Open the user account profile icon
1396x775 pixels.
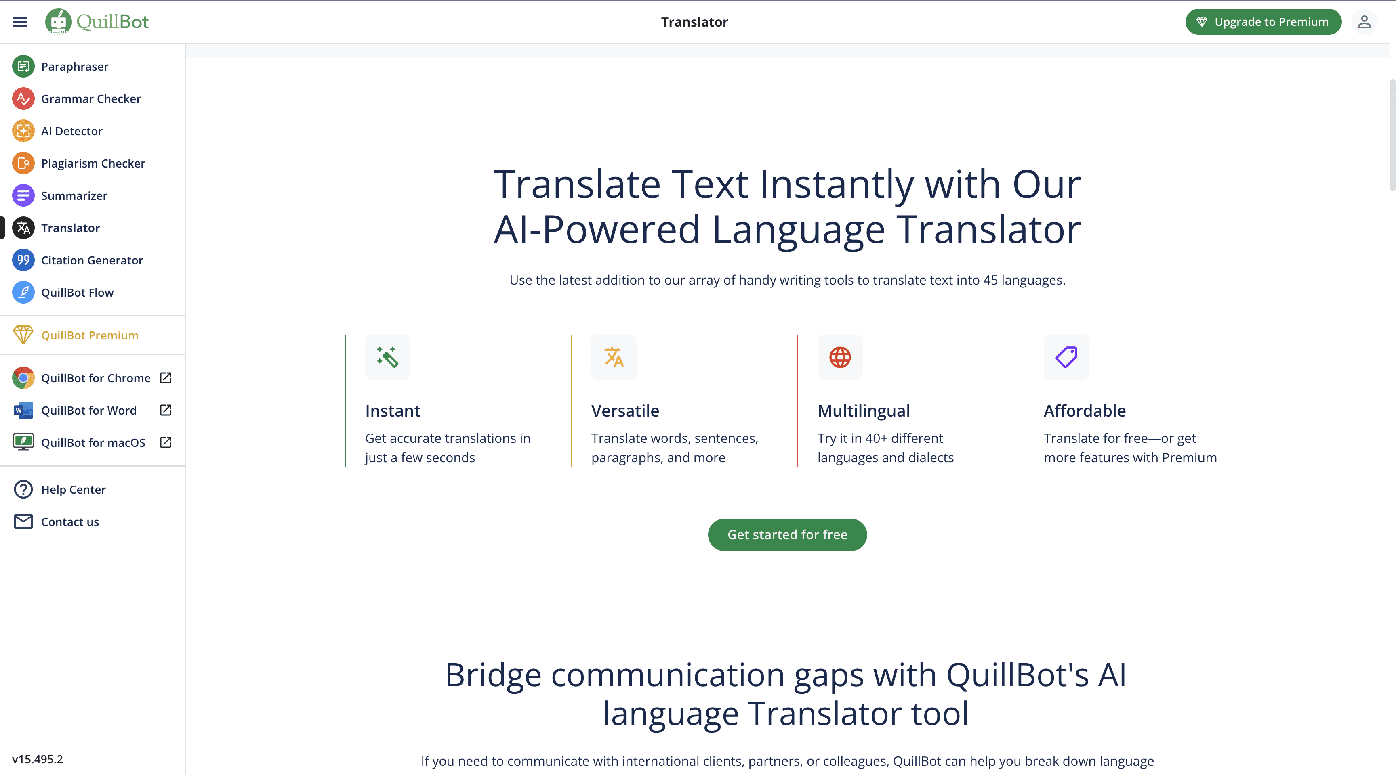(x=1364, y=22)
